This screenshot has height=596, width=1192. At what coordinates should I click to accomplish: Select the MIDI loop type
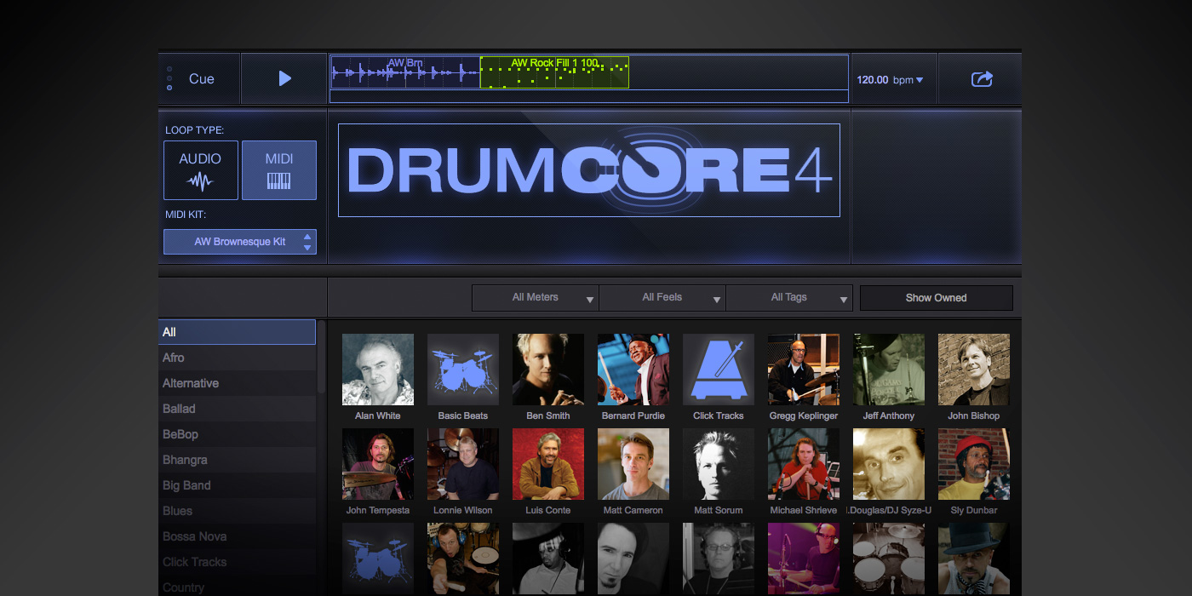(279, 170)
